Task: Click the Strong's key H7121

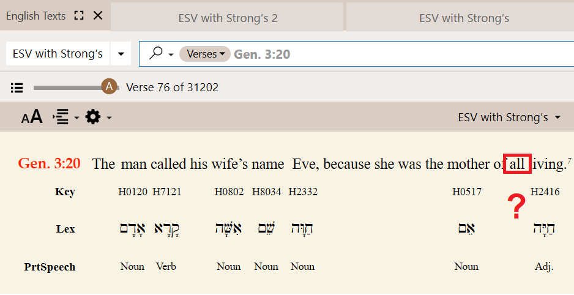Action: tap(167, 192)
